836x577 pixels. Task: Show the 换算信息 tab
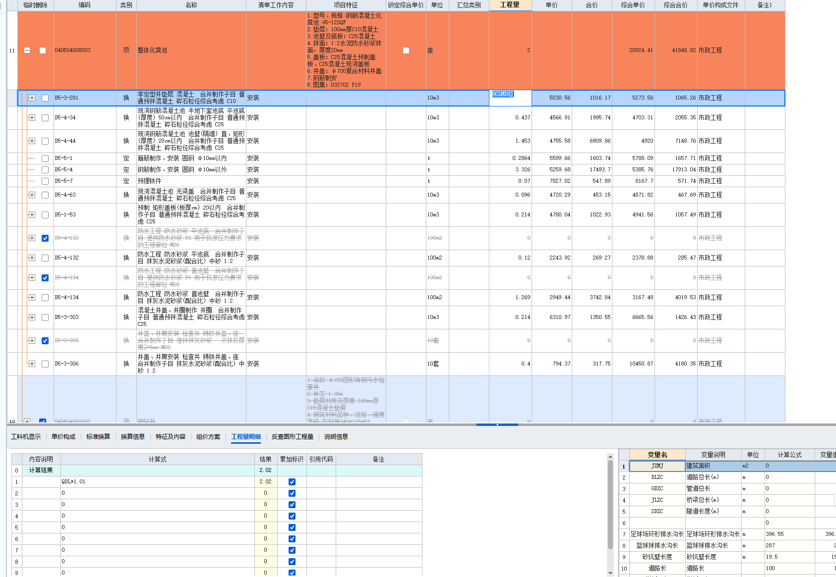pos(133,437)
